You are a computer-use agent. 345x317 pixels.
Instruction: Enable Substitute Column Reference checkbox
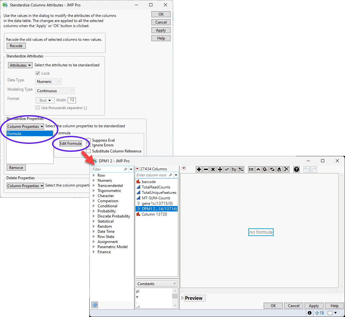point(88,151)
